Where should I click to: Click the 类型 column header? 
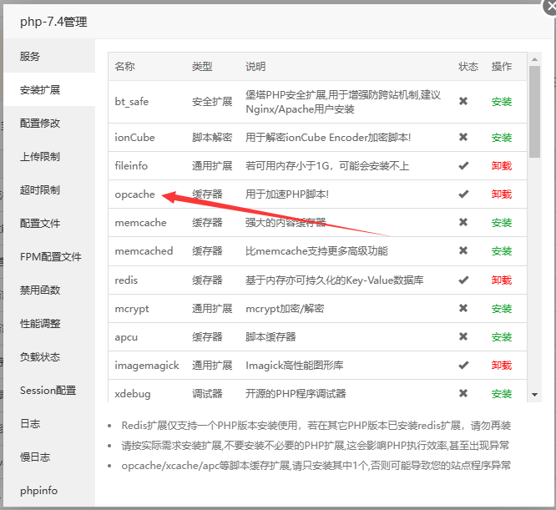click(x=202, y=66)
